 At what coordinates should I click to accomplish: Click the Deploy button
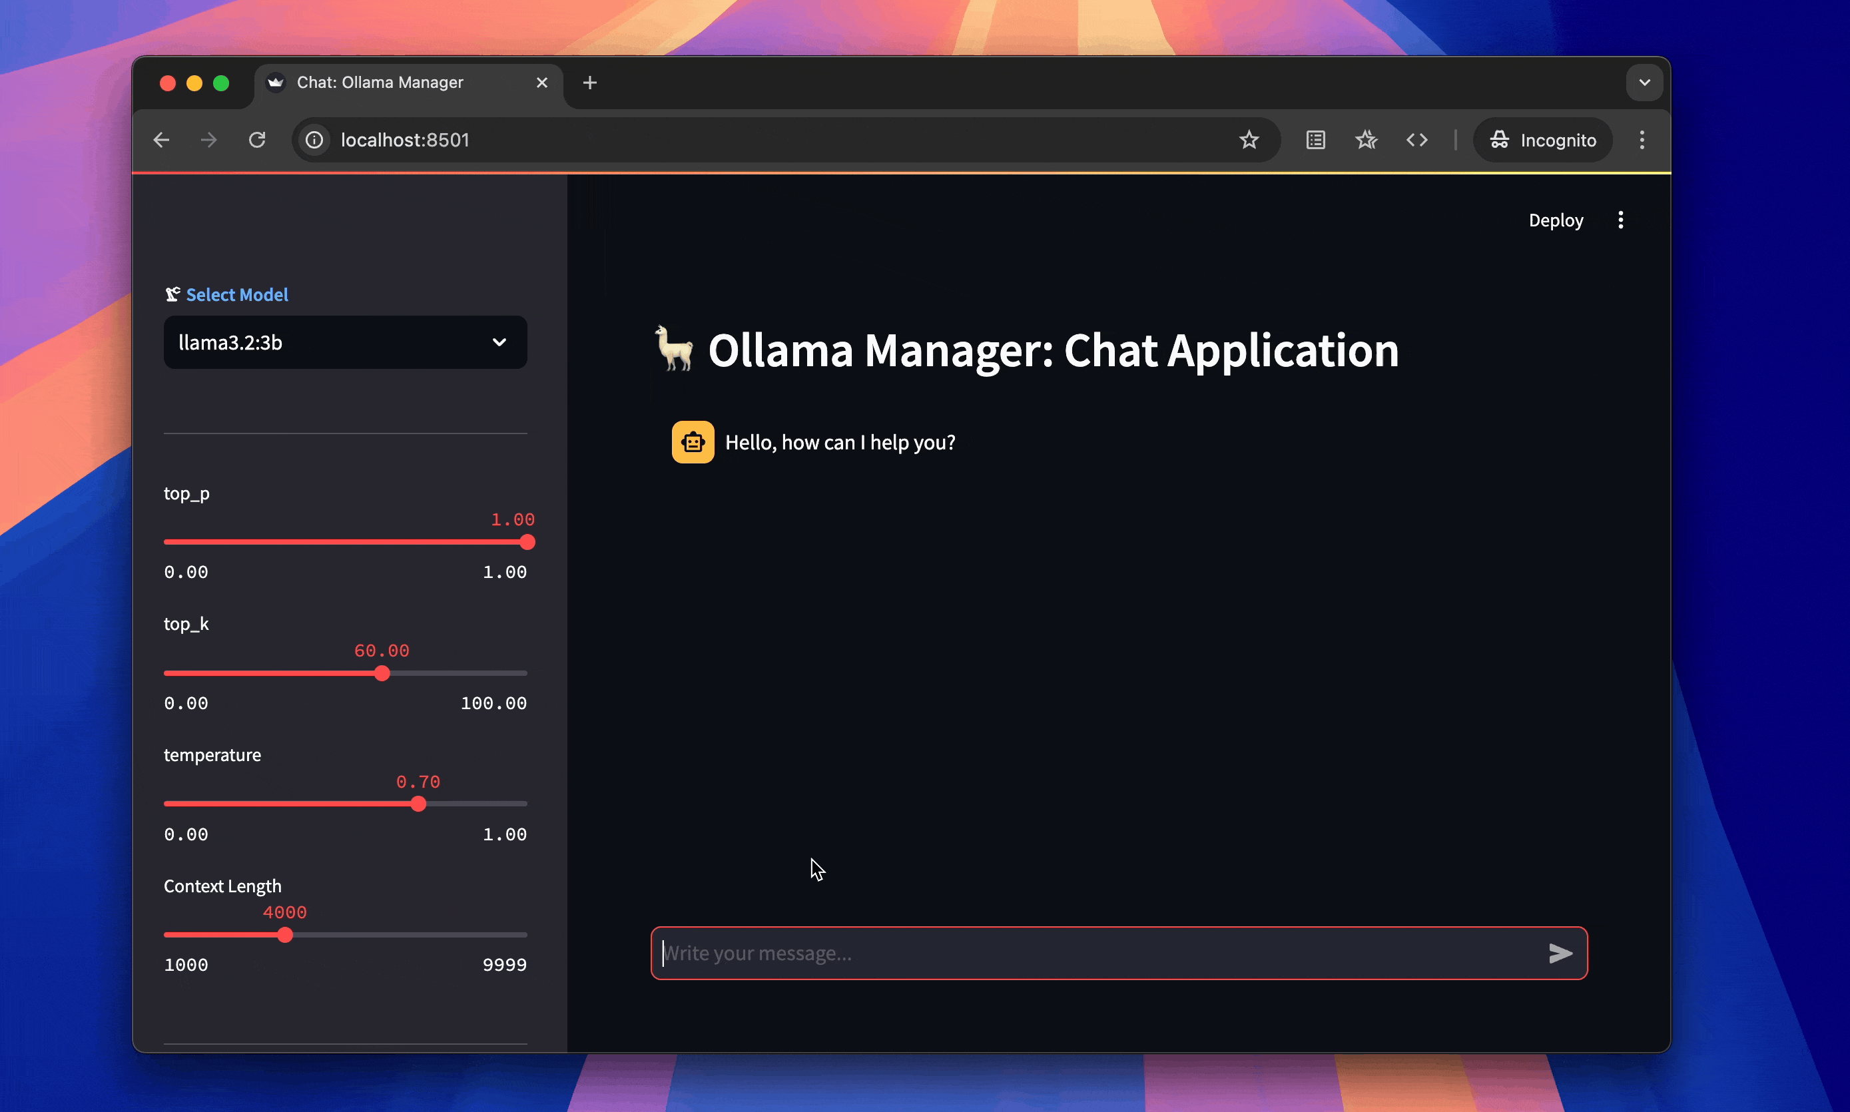(x=1555, y=220)
